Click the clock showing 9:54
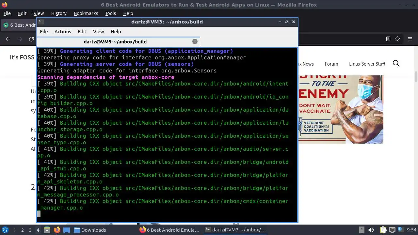 pos(411,230)
